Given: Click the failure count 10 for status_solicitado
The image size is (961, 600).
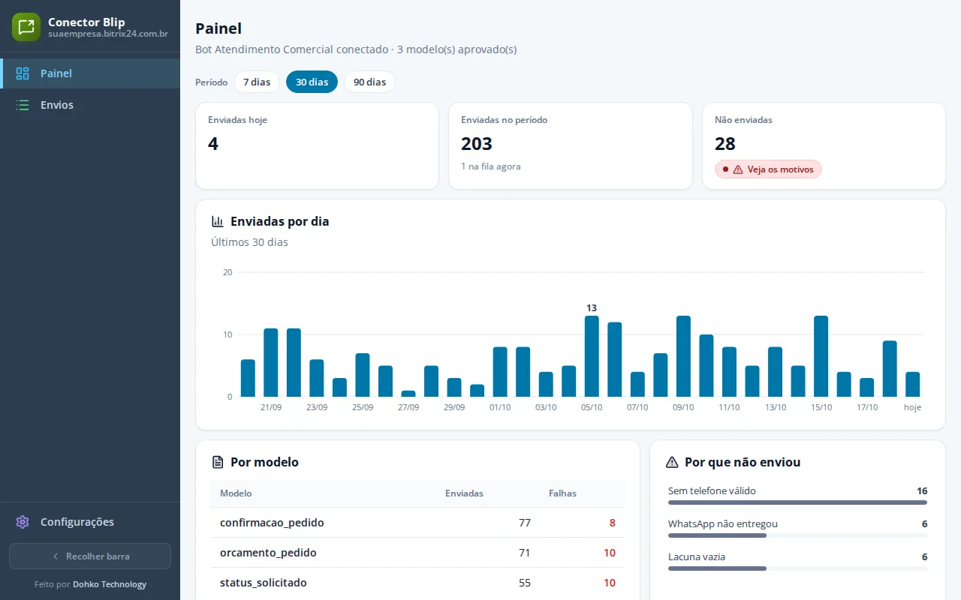Looking at the screenshot, I should pos(610,583).
